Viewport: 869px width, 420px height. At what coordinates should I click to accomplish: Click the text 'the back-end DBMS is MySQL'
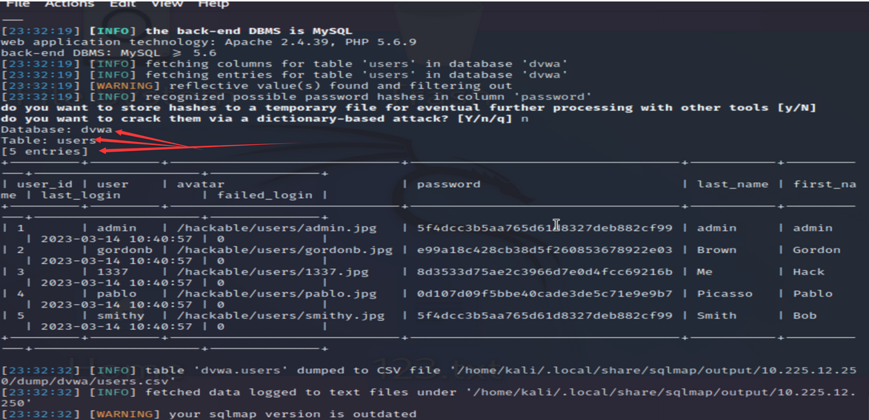click(x=248, y=31)
